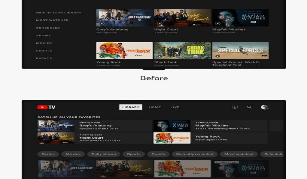The image size is (307, 179).
Task: Filter by the Most watched chip
Action: tap(239, 154)
